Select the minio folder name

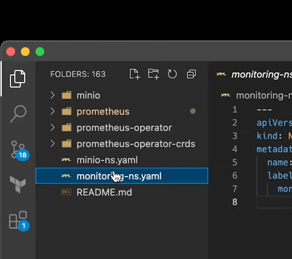(88, 95)
